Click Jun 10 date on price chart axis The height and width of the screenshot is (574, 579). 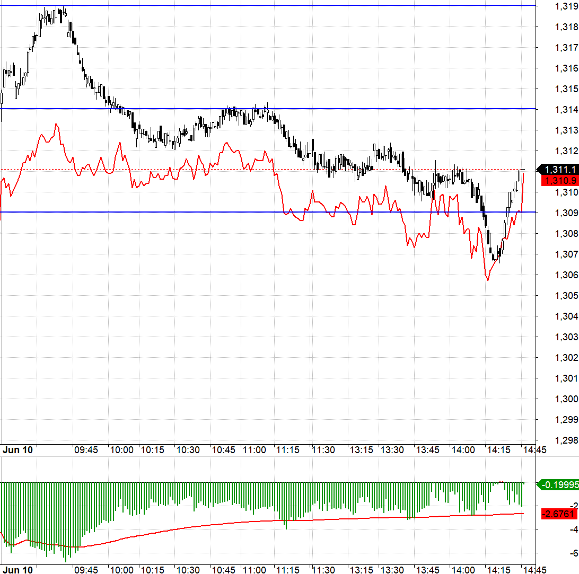tap(17, 450)
